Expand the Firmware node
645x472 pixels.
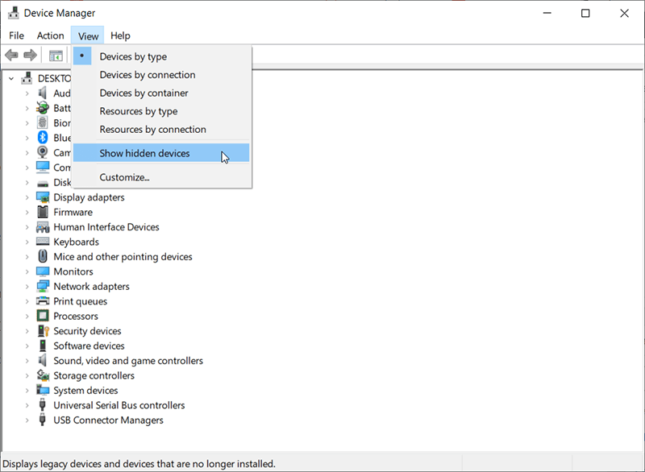click(x=27, y=213)
